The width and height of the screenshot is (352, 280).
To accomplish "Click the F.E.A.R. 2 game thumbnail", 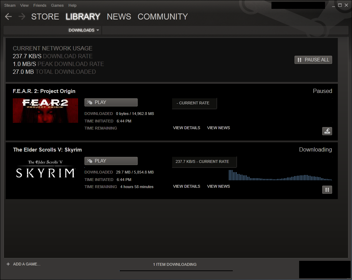I will (x=45, y=110).
